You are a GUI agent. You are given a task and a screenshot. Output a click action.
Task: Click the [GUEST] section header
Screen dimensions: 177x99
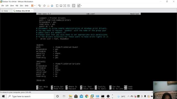(40, 45)
